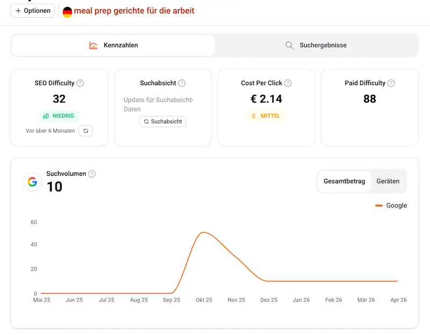
Task: Click the magnifier icon in Suchergebnisse tab
Action: click(x=289, y=46)
